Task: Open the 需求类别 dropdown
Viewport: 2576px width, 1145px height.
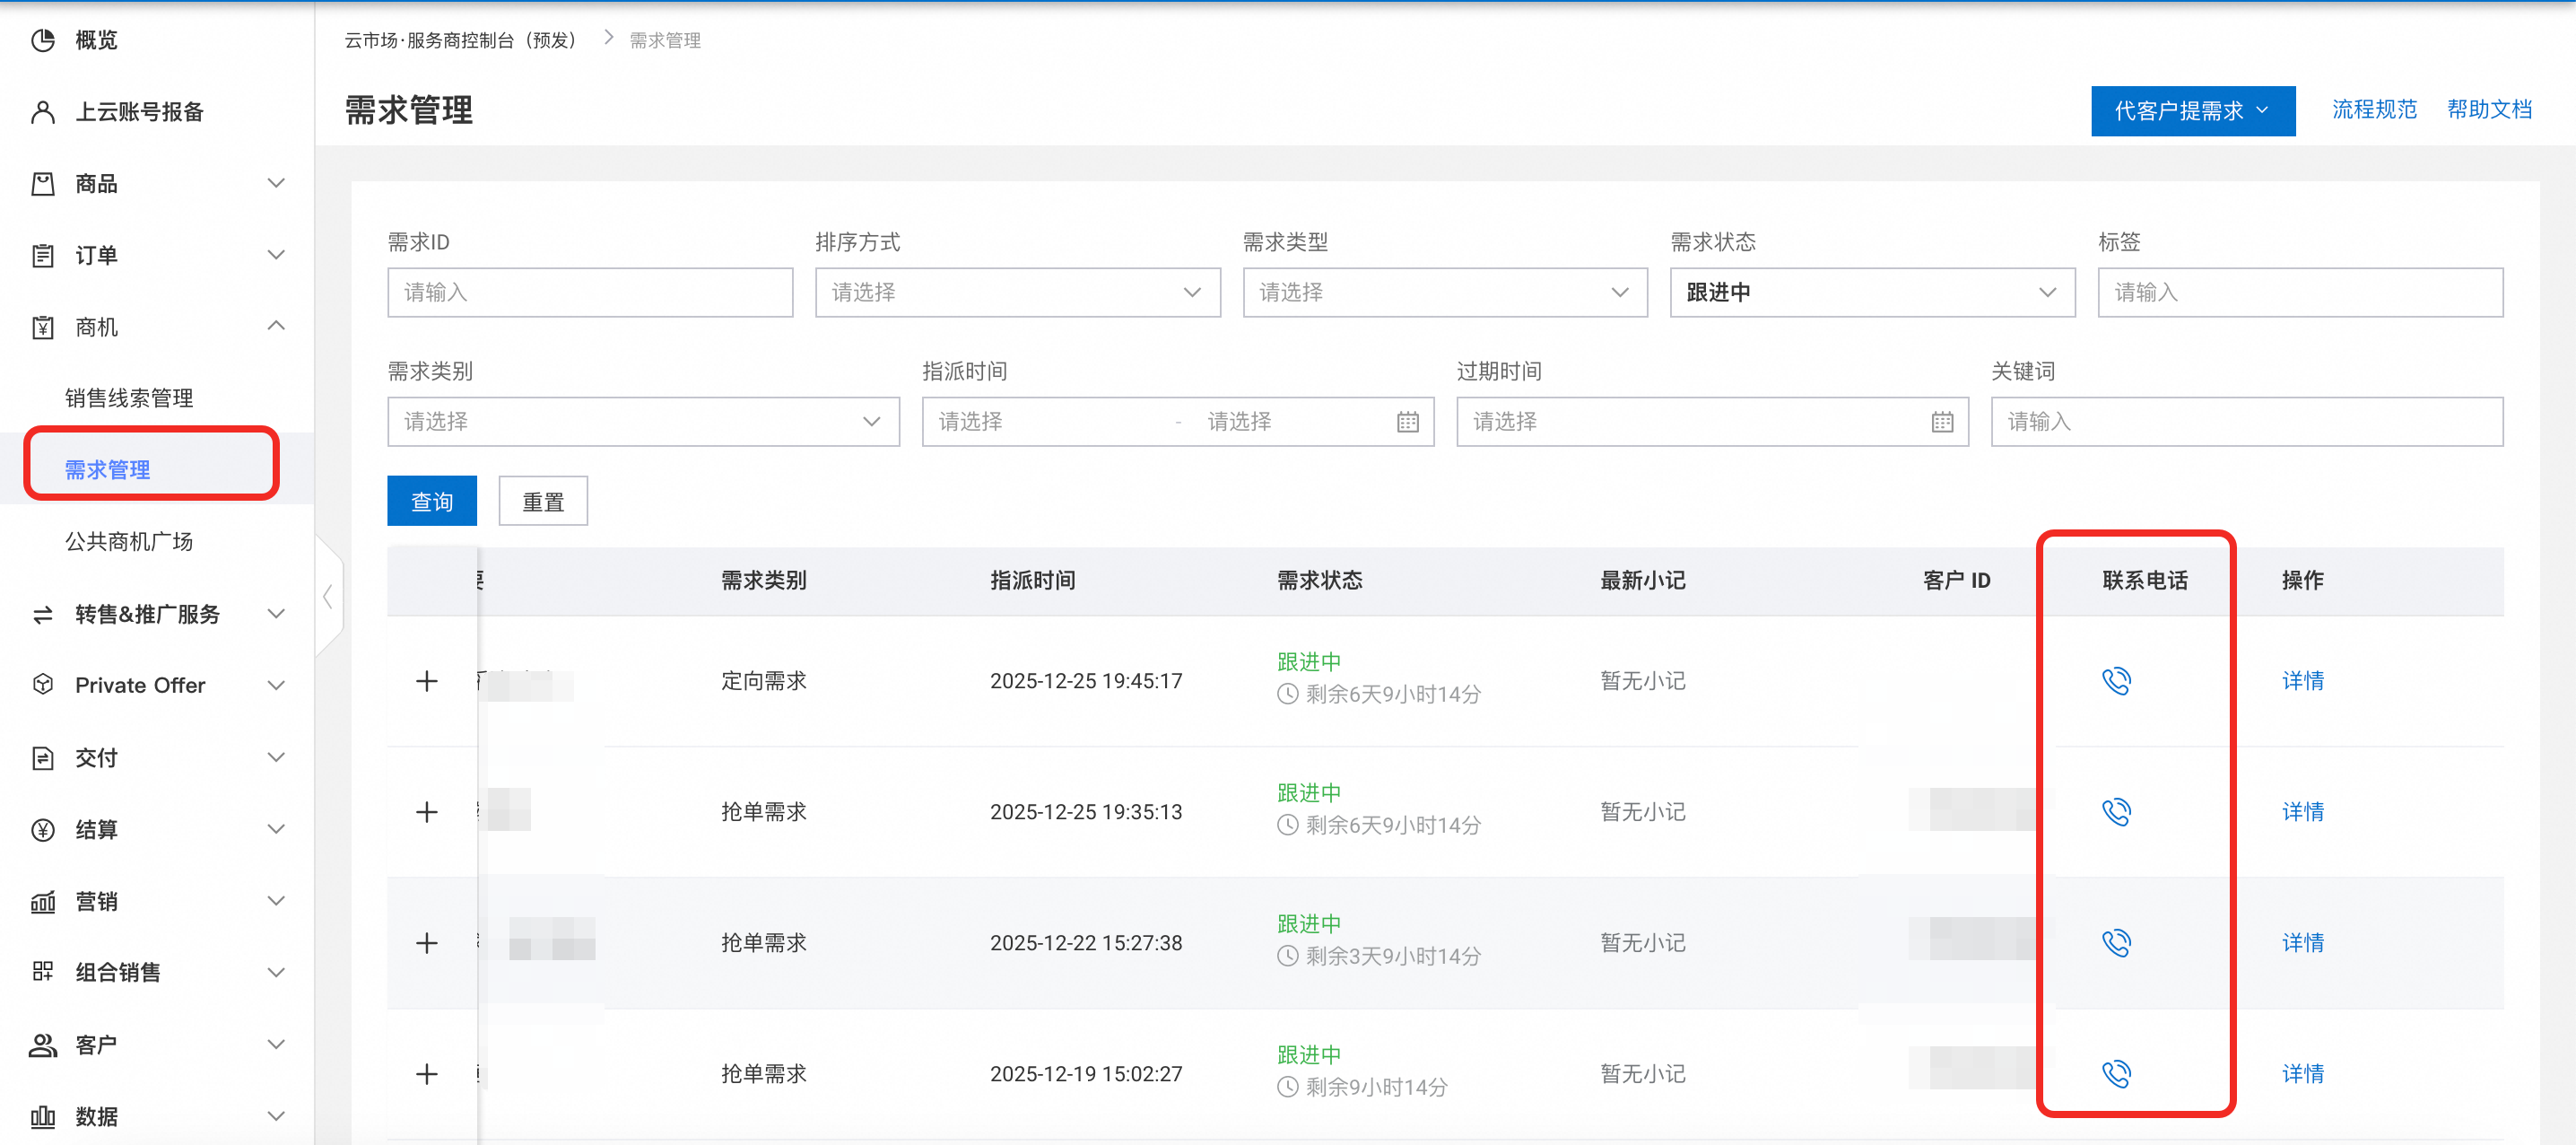Action: [x=642, y=423]
